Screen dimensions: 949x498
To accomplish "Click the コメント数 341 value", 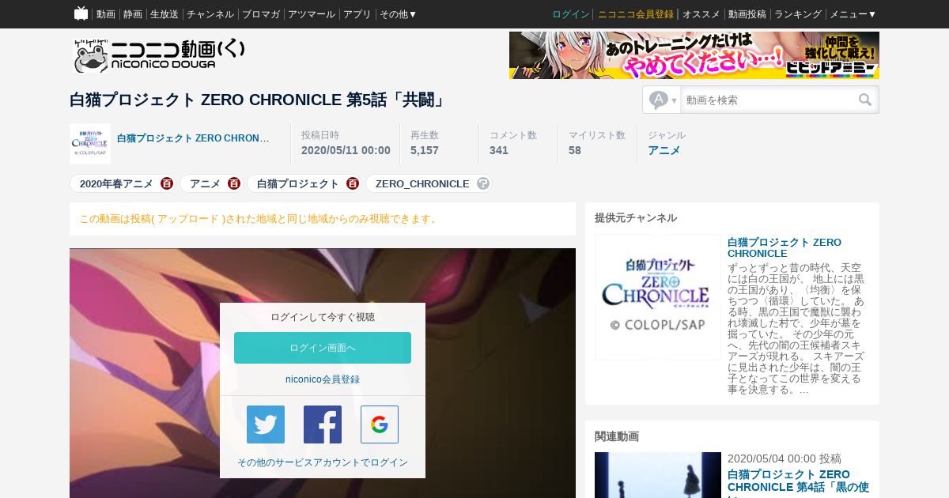I will click(499, 150).
